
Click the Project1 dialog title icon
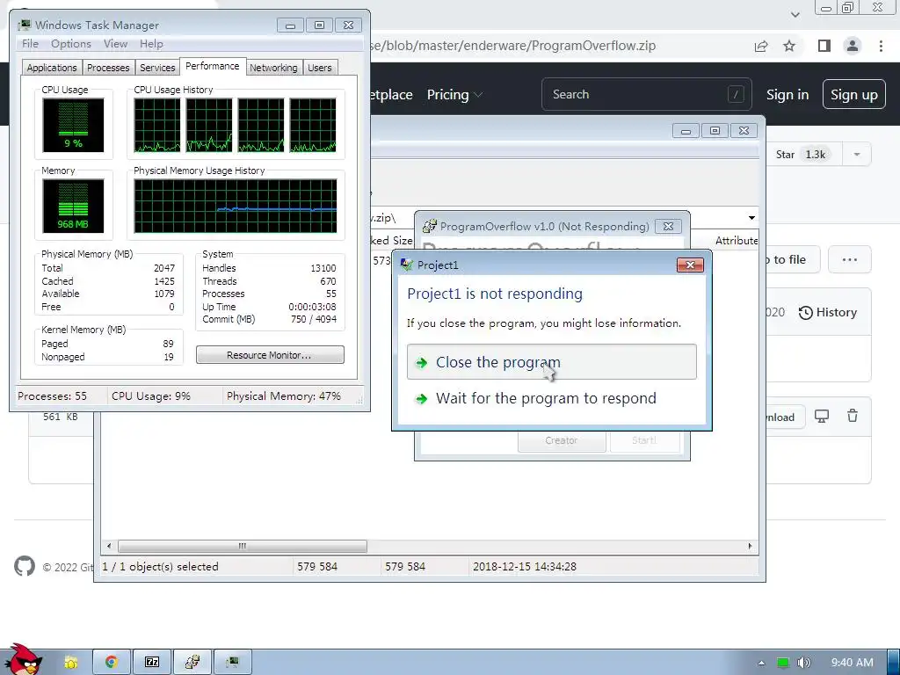tap(406, 265)
